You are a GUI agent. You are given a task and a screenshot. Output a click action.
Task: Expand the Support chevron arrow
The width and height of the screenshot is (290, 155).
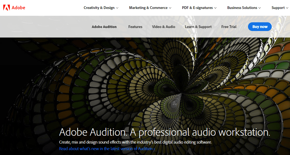(x=287, y=8)
